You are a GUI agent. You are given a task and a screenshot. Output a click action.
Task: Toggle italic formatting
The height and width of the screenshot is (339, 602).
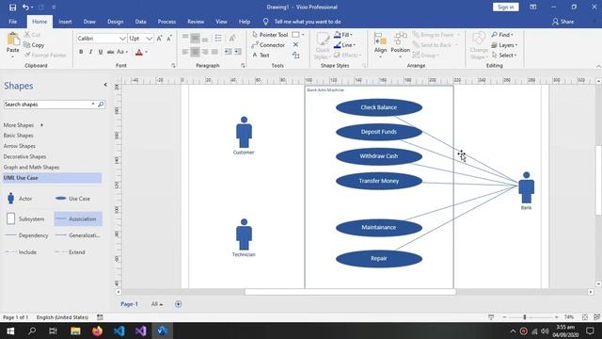pos(90,52)
